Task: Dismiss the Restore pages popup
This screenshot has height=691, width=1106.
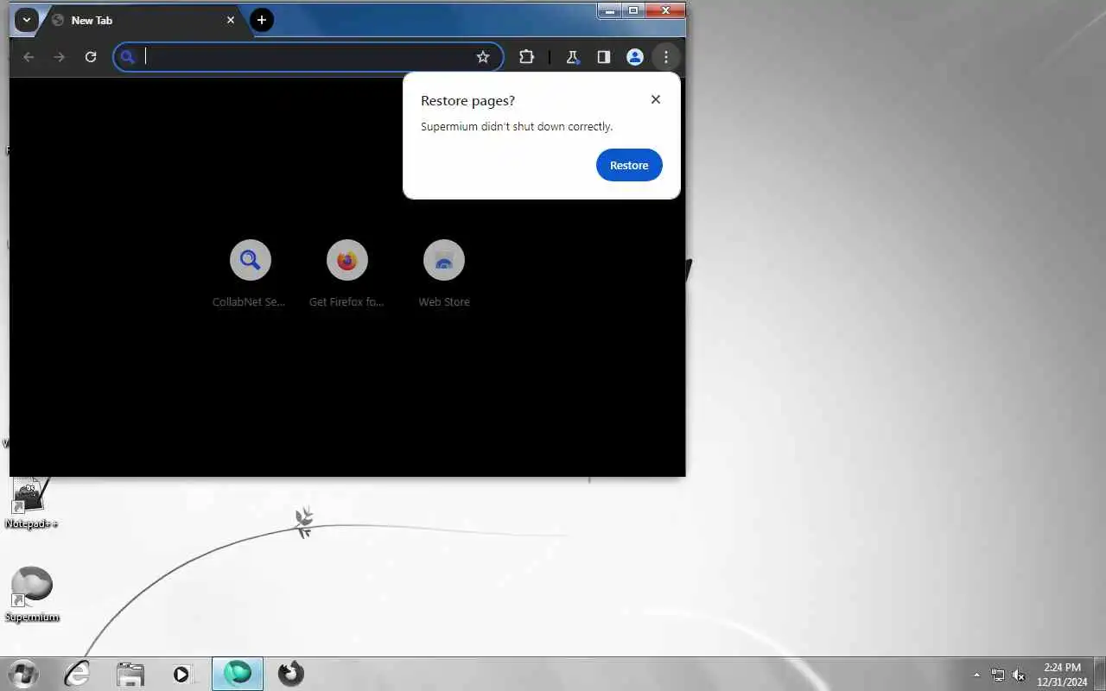Action: click(x=656, y=99)
